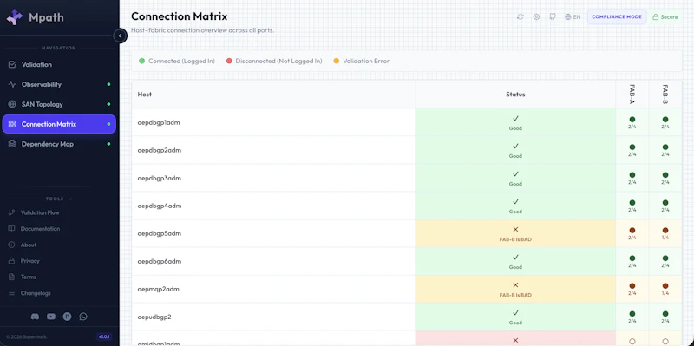Click the v1.0.1 version badge

point(104,336)
